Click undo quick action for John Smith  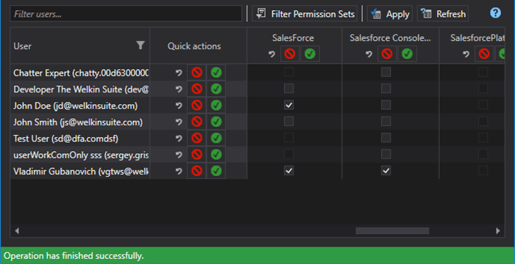178,122
